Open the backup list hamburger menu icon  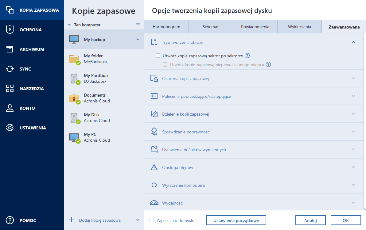(x=138, y=25)
